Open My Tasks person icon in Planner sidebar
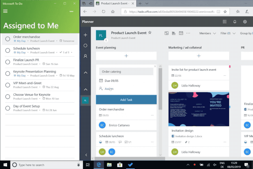Image resolution: width=253 pixels, height=169 pixels. tap(85, 56)
